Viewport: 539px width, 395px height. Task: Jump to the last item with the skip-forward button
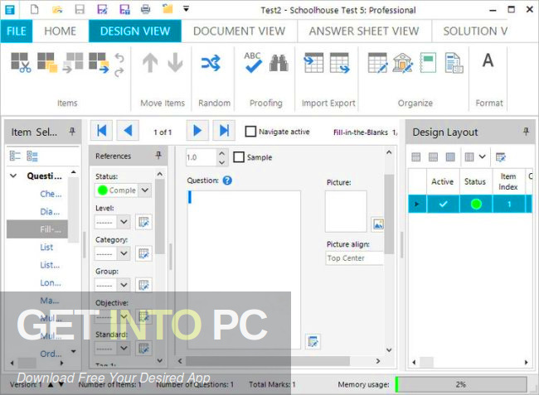(224, 130)
